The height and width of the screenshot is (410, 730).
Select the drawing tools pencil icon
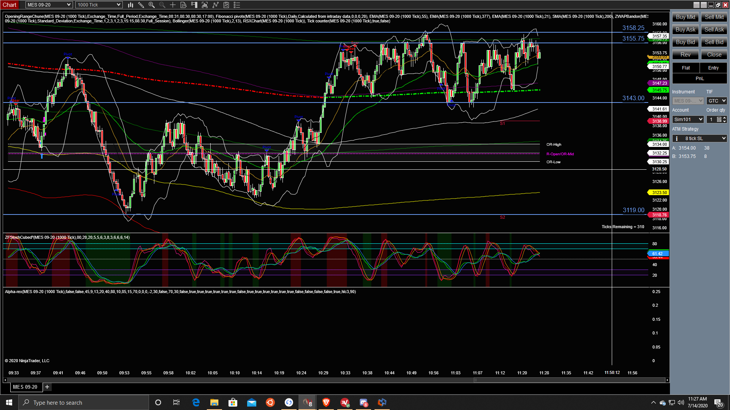pos(141,5)
